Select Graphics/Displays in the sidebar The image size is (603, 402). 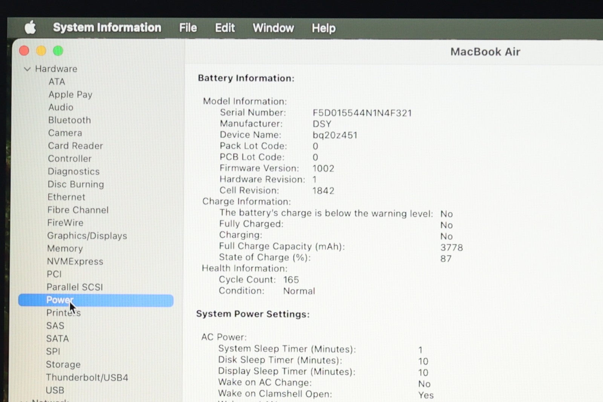(87, 236)
